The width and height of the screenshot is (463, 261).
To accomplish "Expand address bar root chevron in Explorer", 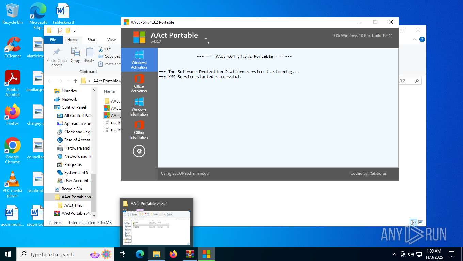I will click(90, 81).
